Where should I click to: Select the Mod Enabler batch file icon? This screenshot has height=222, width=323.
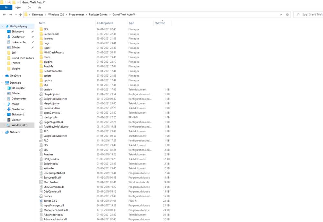point(41,182)
